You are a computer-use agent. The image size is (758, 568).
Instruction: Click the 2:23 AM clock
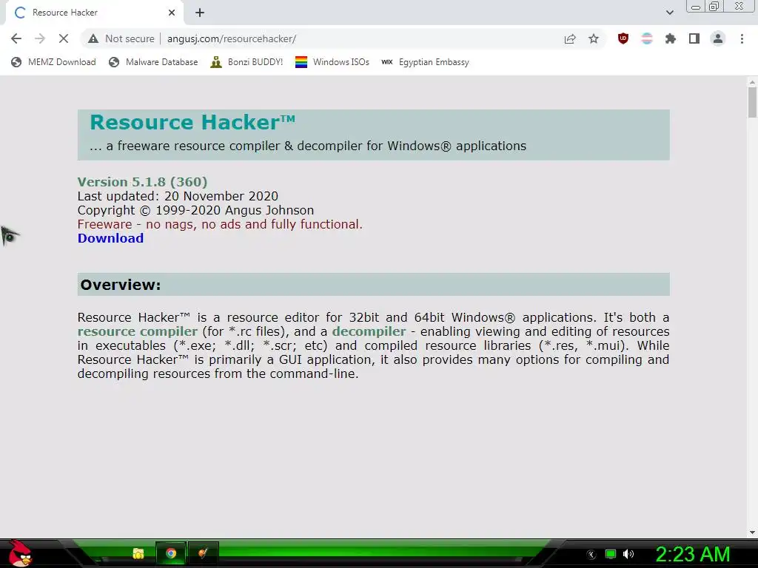coord(692,554)
